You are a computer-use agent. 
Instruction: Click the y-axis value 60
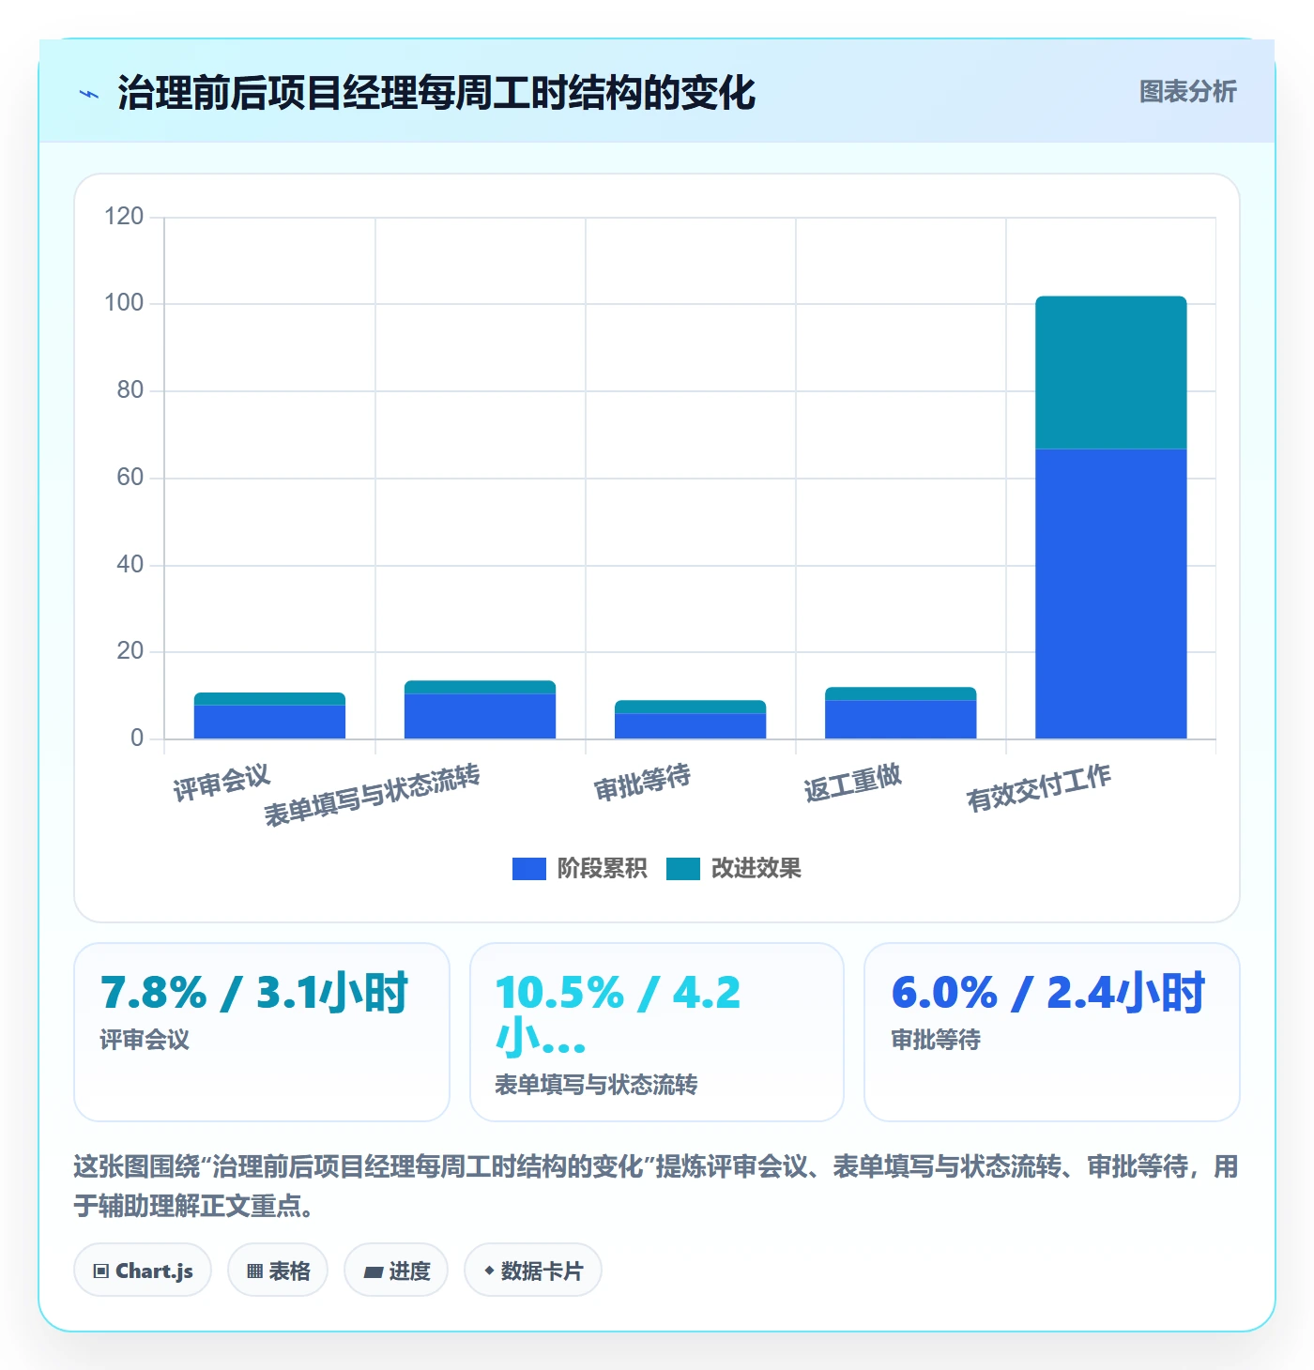tap(130, 478)
